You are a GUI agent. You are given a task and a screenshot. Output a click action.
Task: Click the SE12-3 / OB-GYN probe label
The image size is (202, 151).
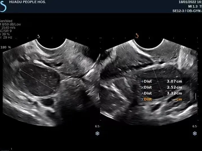tap(187, 11)
